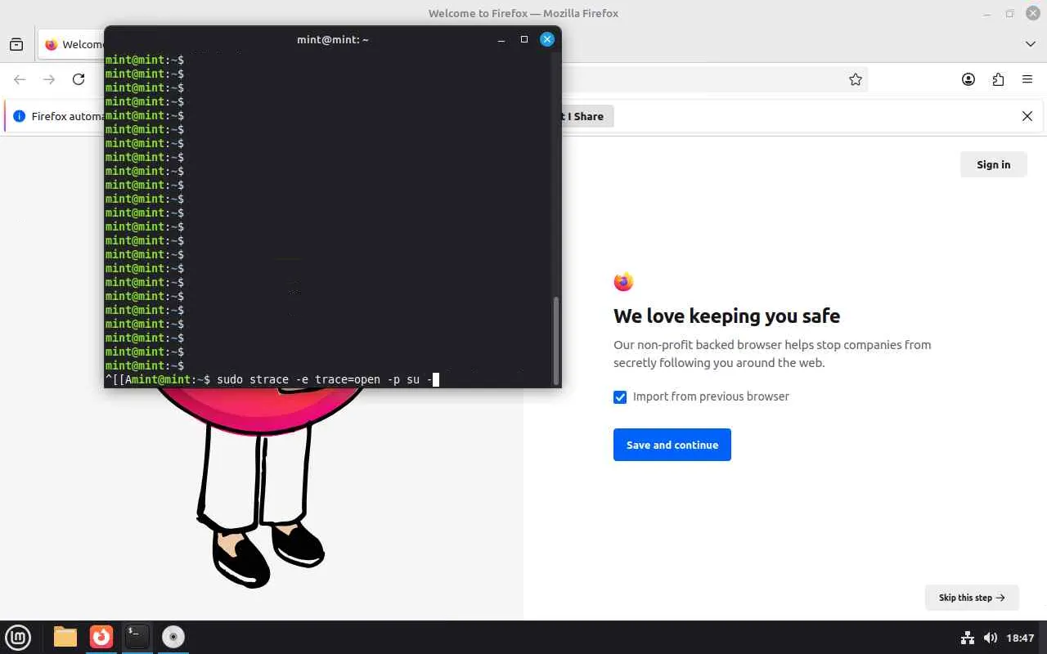Toggle Import from previous browser checkbox
This screenshot has height=654, width=1047.
point(620,396)
